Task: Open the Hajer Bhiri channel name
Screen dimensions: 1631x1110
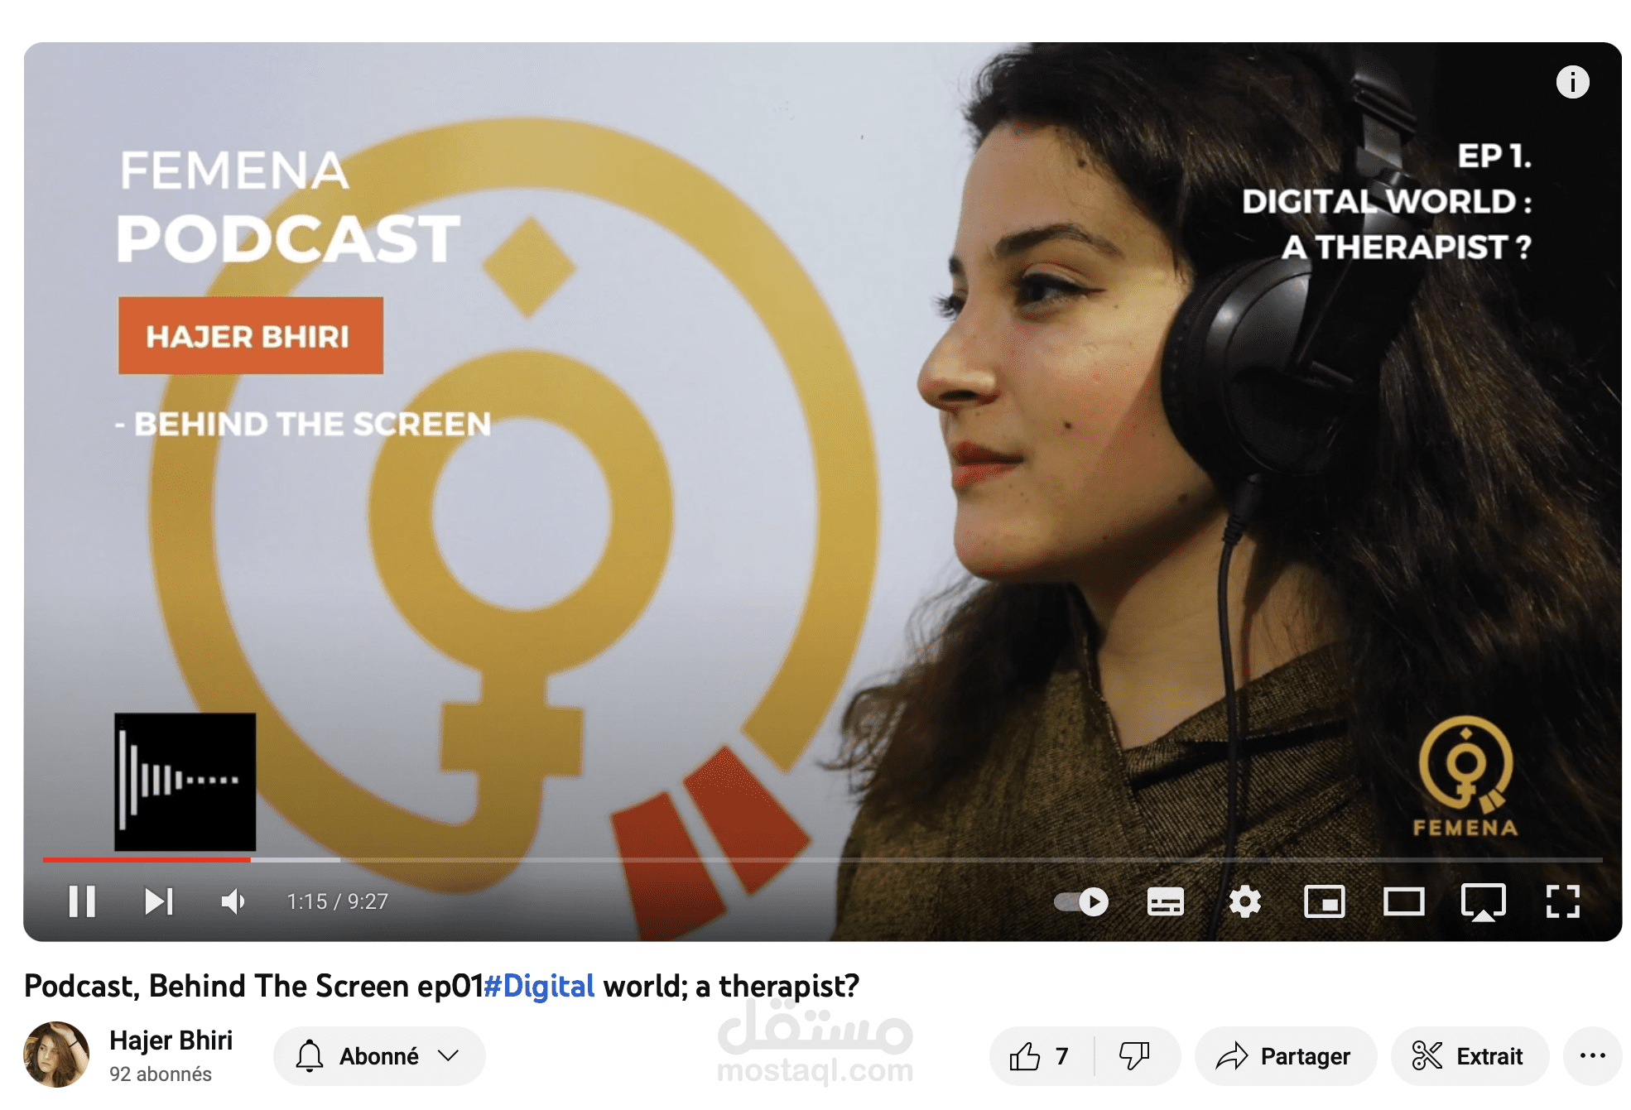Action: point(171,1040)
